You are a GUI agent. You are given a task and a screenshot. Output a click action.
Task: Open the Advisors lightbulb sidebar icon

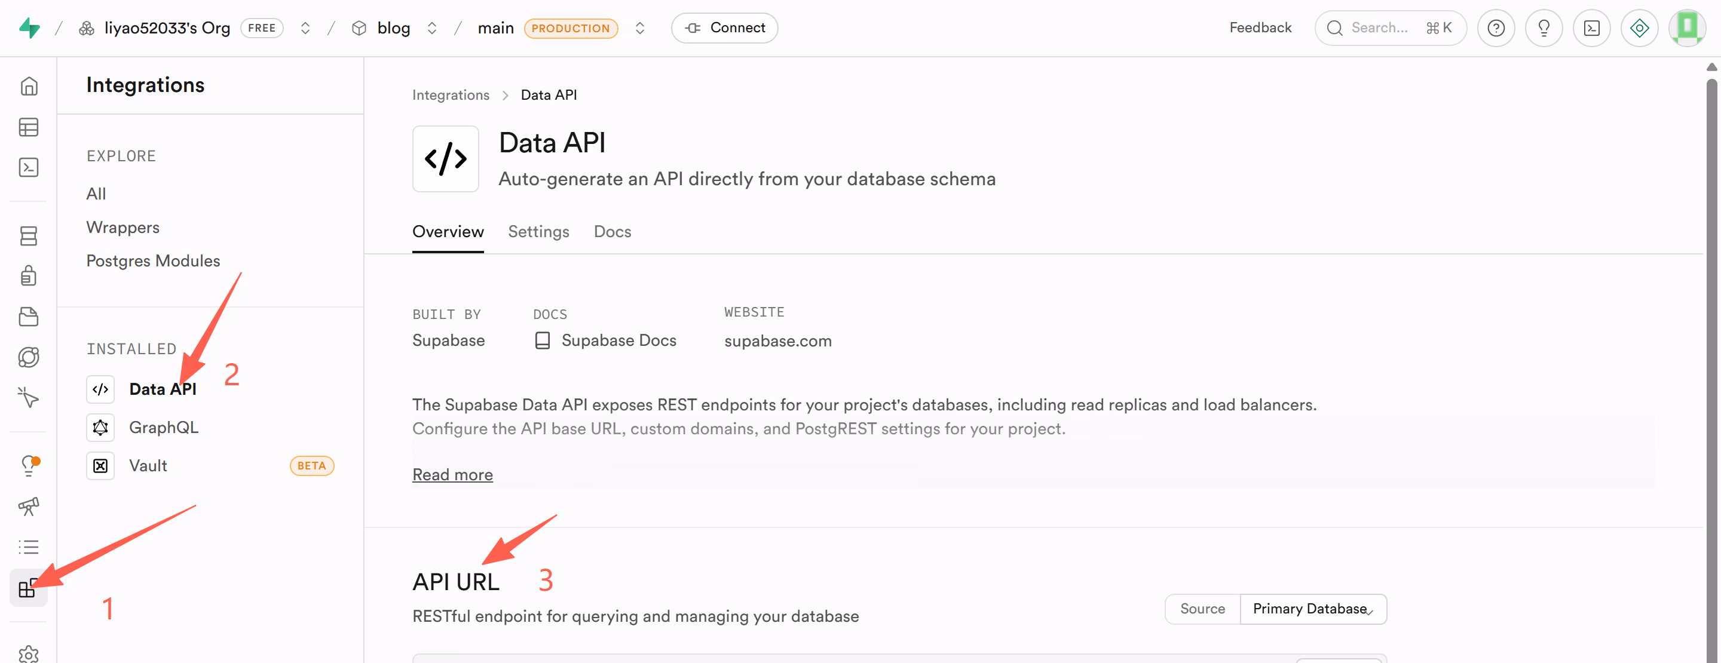point(28,465)
